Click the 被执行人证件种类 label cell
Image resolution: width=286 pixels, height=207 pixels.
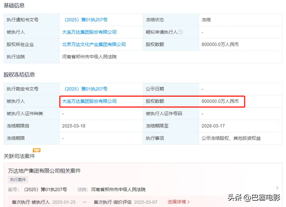32,114
